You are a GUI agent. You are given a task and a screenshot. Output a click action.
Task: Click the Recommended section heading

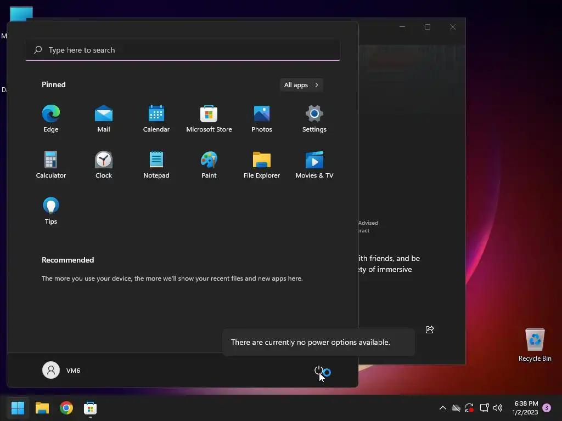point(68,260)
